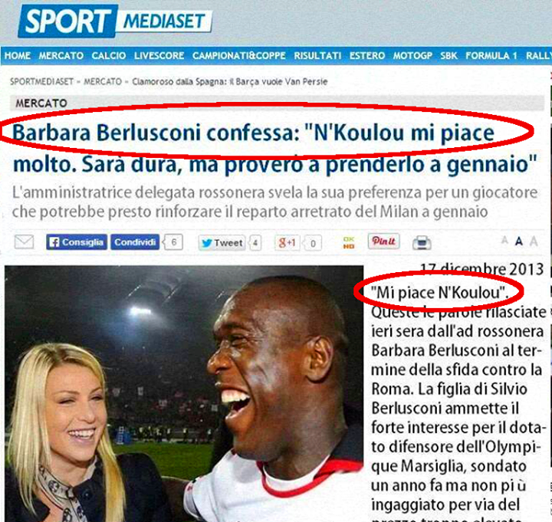Open the article photo of two people
Image resolution: width=552 pixels, height=522 pixels.
click(184, 393)
